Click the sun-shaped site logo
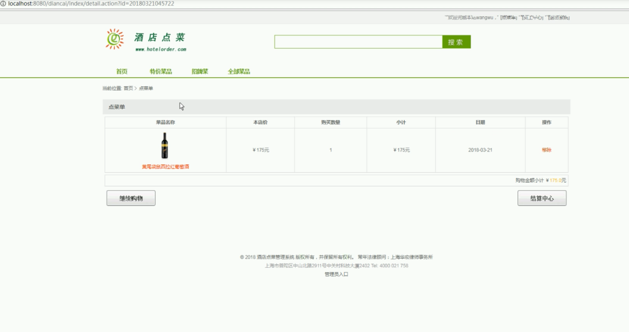The width and height of the screenshot is (629, 332). click(114, 39)
